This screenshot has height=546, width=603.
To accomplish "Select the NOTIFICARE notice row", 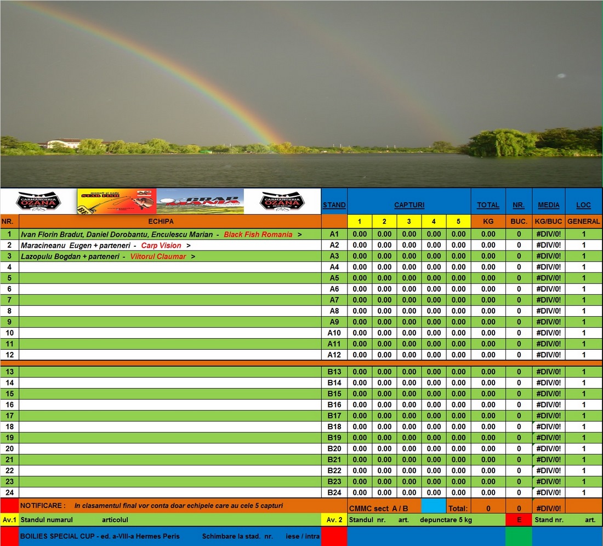I will [x=170, y=505].
